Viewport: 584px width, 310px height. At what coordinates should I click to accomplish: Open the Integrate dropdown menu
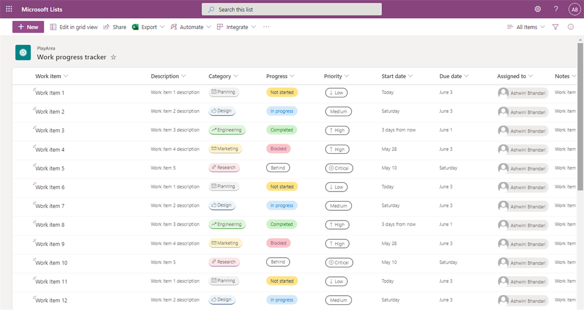pyautogui.click(x=236, y=27)
